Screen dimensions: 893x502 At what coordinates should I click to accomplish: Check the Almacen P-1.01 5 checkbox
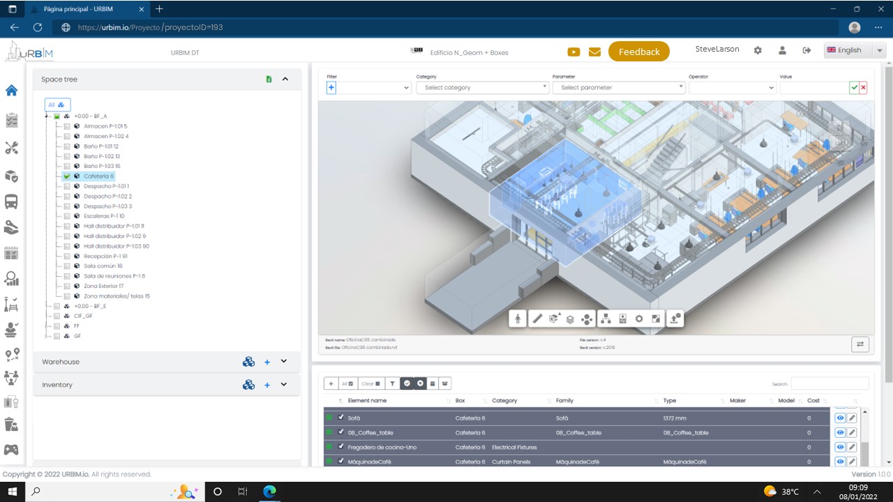pyautogui.click(x=67, y=126)
